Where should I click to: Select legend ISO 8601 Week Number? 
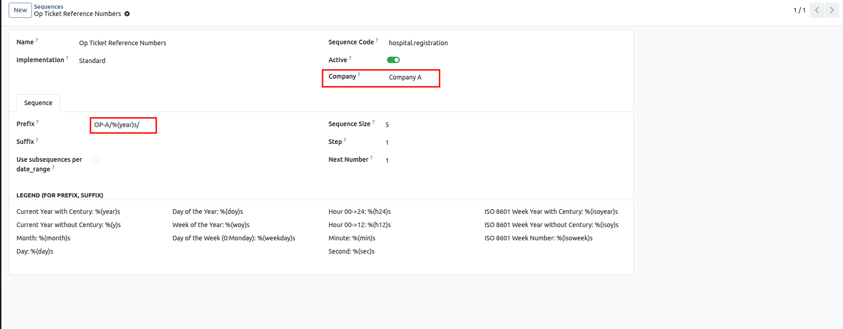[539, 238]
